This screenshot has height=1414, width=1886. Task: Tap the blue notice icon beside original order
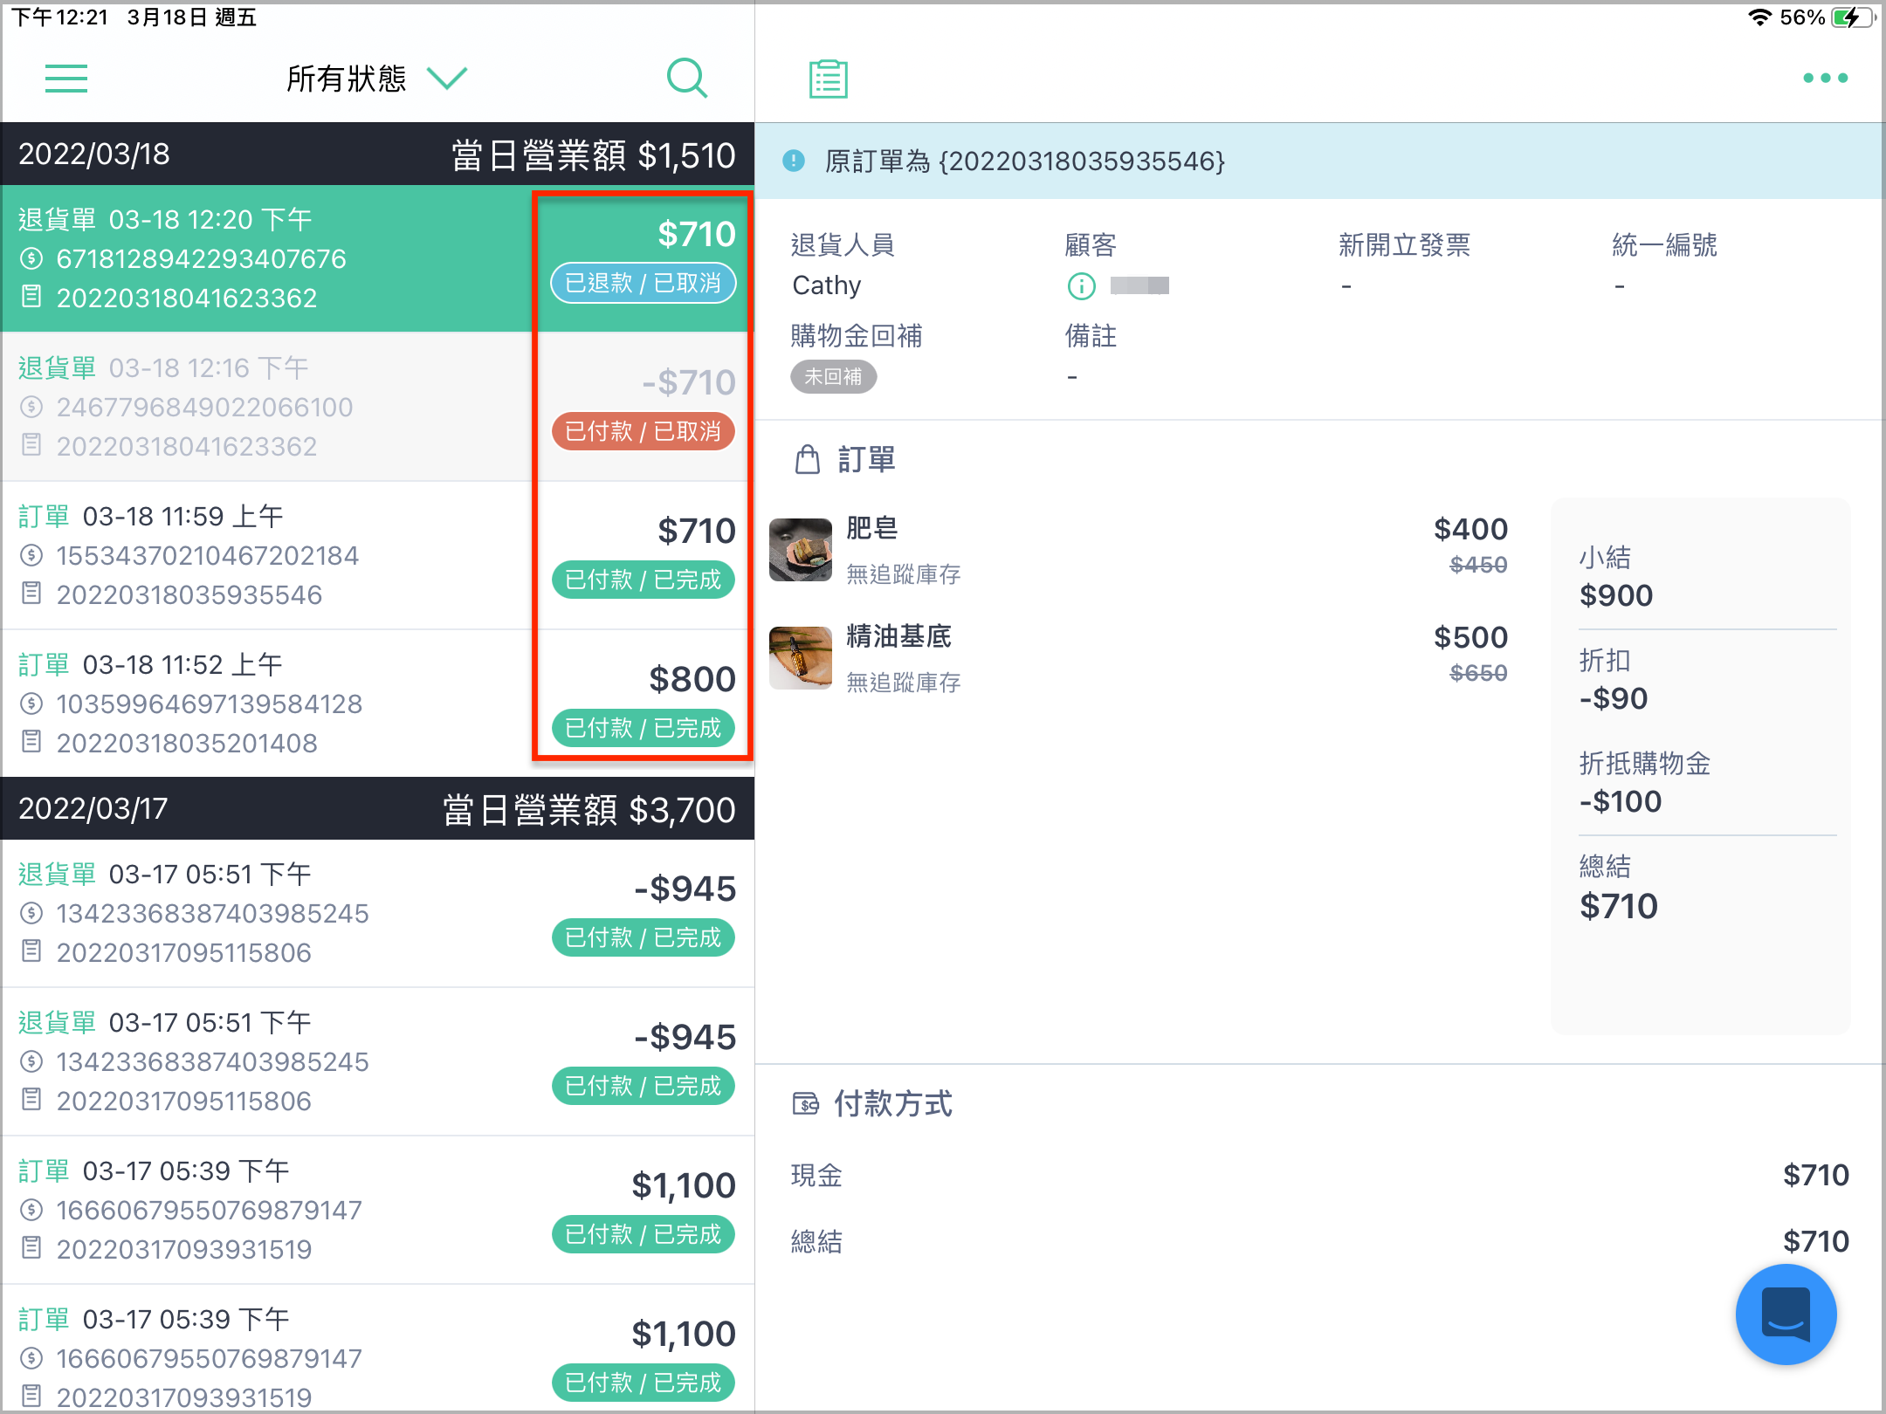pos(793,161)
